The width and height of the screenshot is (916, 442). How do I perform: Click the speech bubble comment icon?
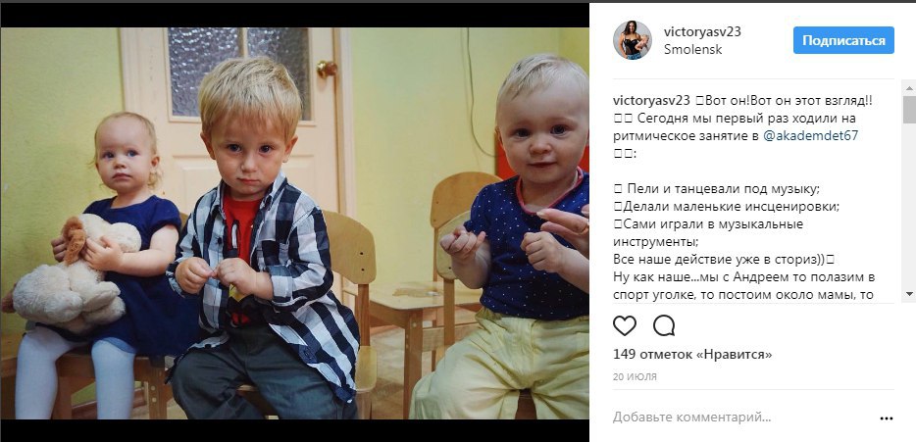(664, 325)
